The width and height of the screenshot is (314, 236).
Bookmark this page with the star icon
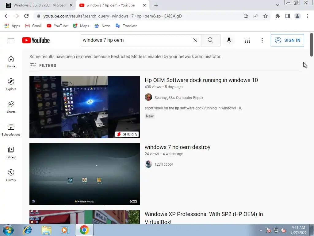coord(266,16)
